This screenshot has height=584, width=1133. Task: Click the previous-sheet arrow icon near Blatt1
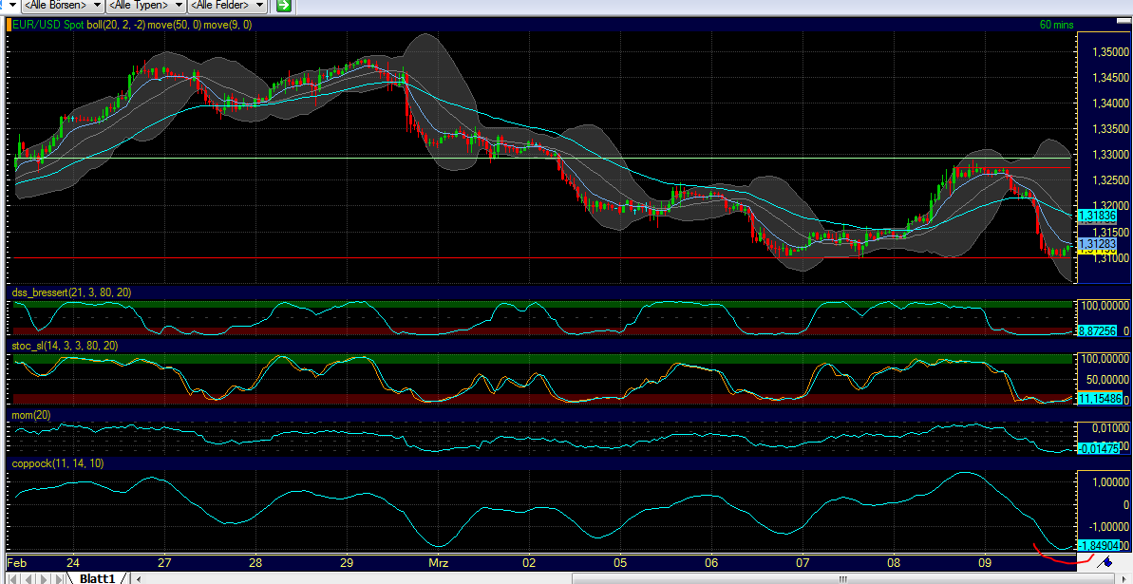[28, 577]
